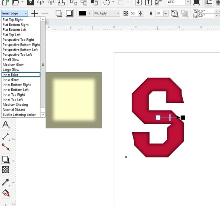Select the Interactive Fill tool
The image size is (220, 206).
click(5, 192)
